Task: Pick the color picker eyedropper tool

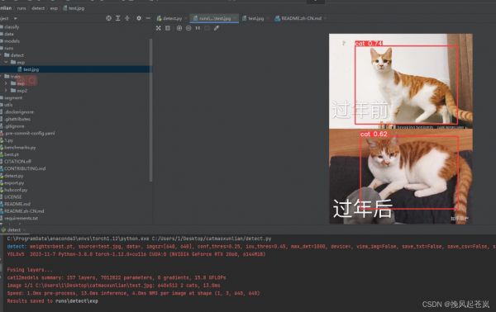Action: coord(217,28)
